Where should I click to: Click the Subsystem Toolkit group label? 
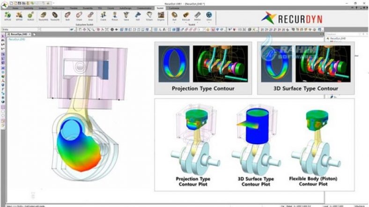point(84,25)
